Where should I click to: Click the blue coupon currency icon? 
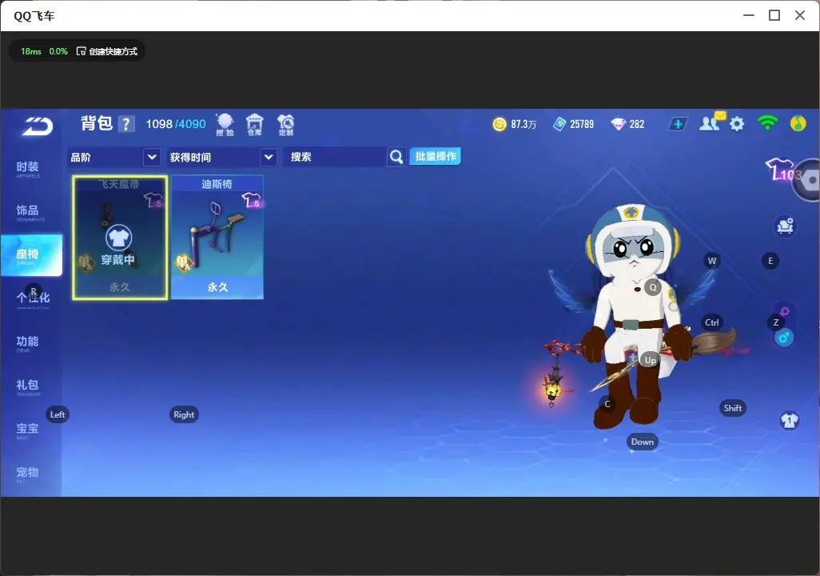tap(559, 124)
